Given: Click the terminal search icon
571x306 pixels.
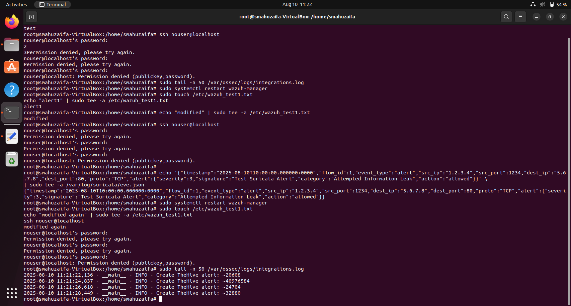Looking at the screenshot, I should pyautogui.click(x=506, y=17).
